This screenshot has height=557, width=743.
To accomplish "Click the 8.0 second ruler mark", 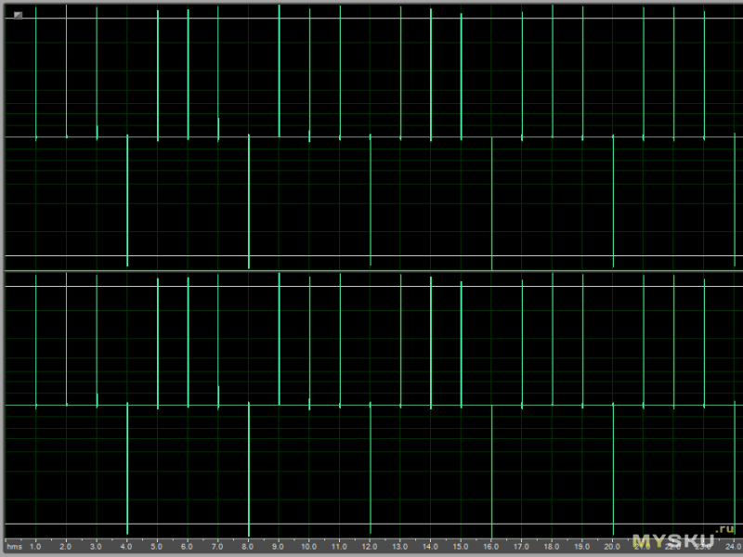I will pos(248,545).
